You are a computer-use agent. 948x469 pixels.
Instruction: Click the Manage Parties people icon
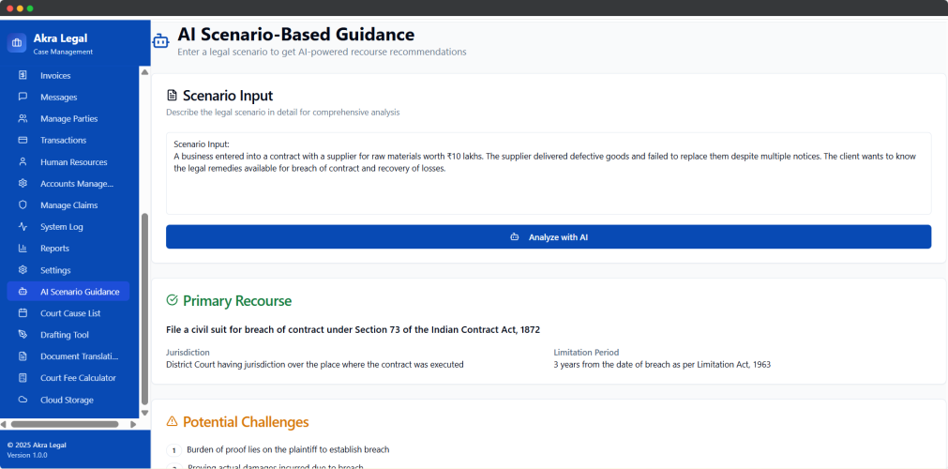click(23, 119)
